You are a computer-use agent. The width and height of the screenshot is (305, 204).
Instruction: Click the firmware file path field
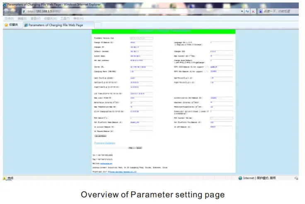click(111, 148)
